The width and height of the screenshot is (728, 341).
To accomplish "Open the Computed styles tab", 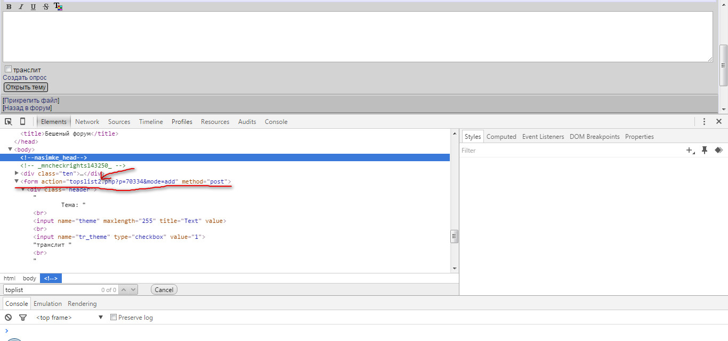I will click(501, 137).
